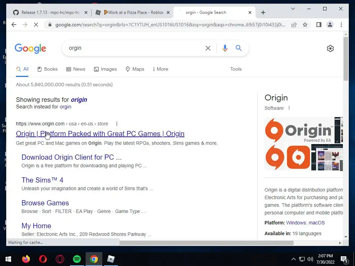This screenshot has width=355, height=266.
Task: Select the Images results tab
Action: point(105,69)
